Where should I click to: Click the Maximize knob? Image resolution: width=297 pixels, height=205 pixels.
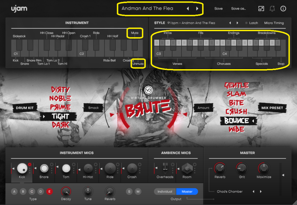pos(264,168)
